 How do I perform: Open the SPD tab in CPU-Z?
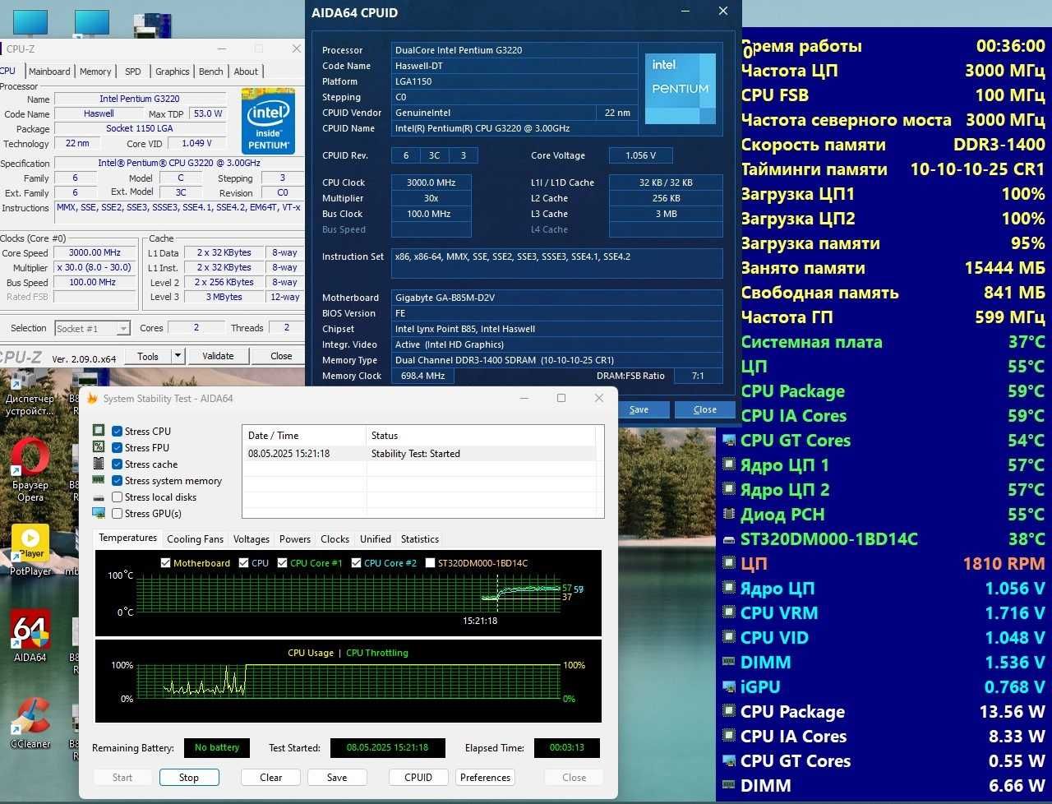click(x=133, y=72)
